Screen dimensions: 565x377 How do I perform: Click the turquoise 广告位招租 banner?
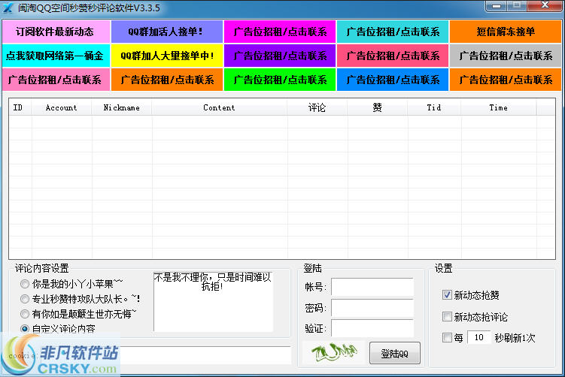[x=393, y=32]
